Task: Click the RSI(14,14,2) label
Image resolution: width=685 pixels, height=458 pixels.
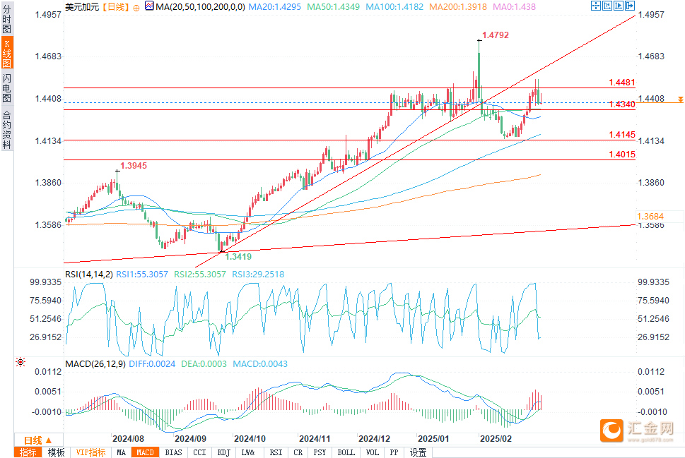Action: click(89, 275)
